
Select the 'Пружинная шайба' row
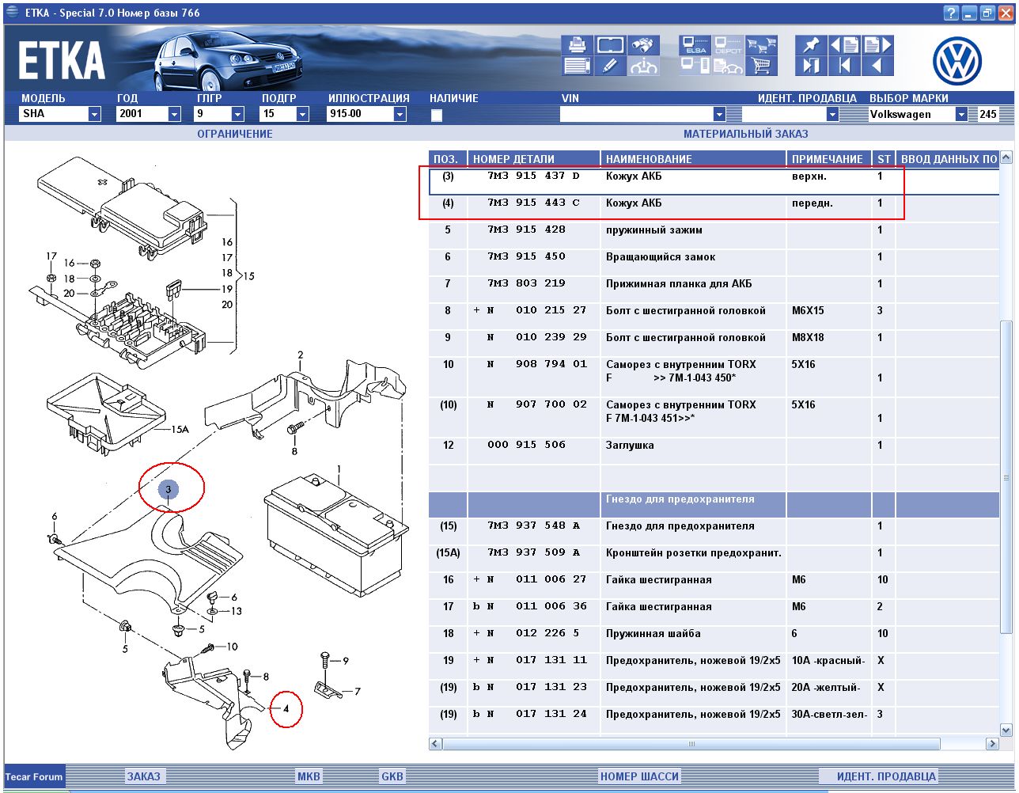[714, 639]
